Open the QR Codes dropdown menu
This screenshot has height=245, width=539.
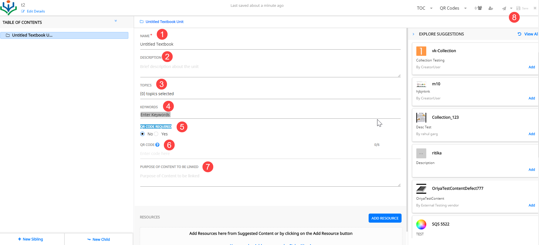click(x=453, y=8)
